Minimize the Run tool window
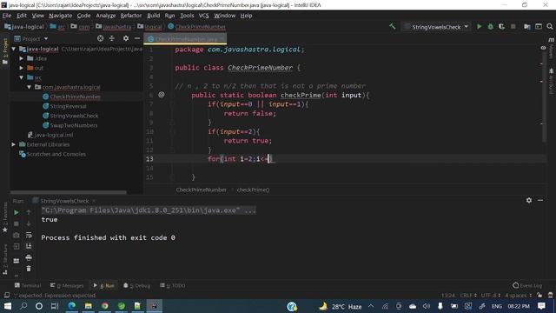 (x=540, y=201)
